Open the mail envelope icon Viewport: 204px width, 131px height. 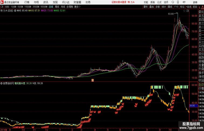pos(184,2)
